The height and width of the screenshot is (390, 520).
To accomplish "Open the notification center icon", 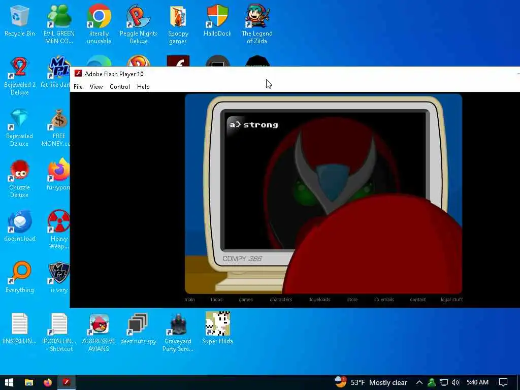I will tap(503, 382).
